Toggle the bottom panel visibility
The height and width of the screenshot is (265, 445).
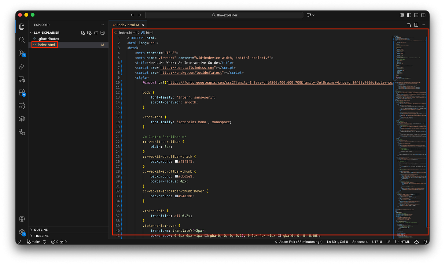pos(416,15)
